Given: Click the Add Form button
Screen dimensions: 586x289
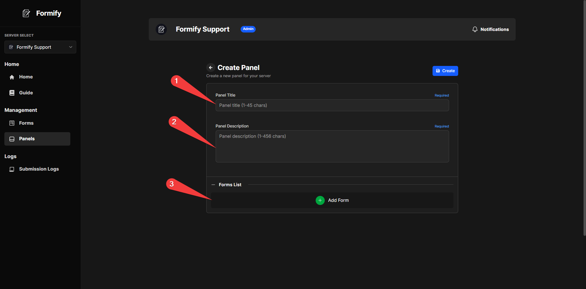Looking at the screenshot, I should pos(332,200).
